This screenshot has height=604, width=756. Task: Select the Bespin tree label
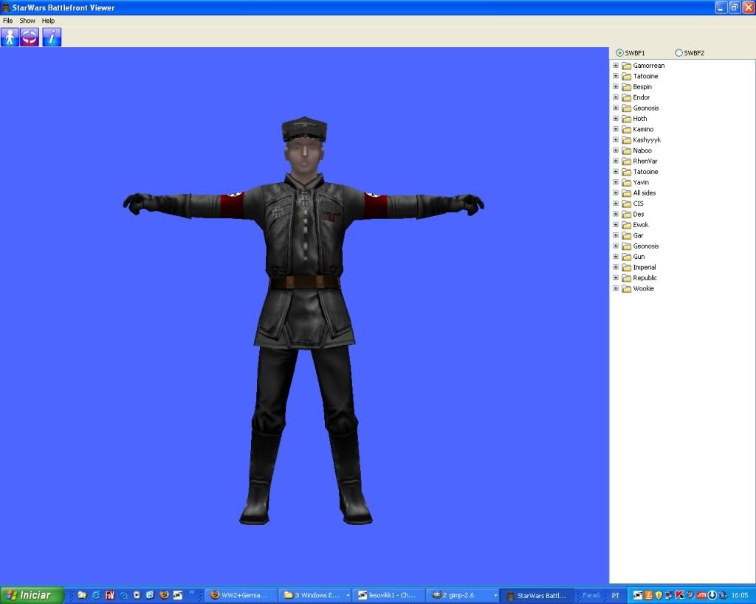coord(642,87)
